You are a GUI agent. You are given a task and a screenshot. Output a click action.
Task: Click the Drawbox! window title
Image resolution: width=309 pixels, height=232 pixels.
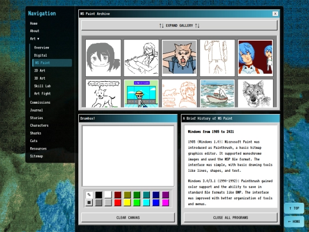[x=88, y=119]
